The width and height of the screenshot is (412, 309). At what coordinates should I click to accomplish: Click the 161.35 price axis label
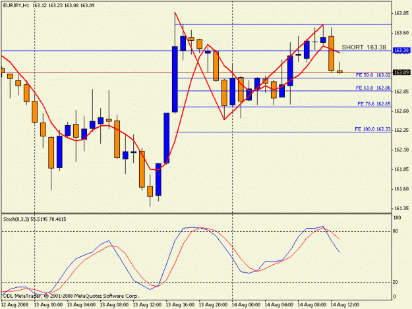click(401, 208)
